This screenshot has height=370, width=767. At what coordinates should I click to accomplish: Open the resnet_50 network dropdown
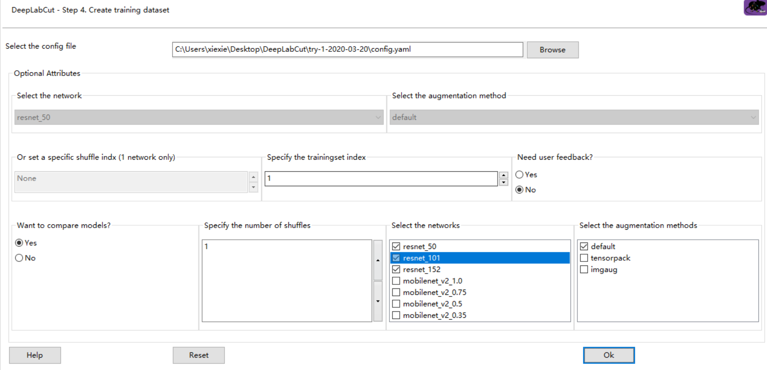(x=199, y=117)
